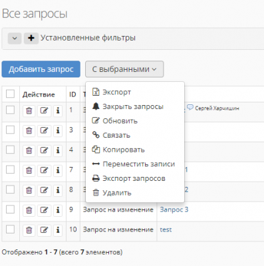Show info for request ID 4
The width and height of the screenshot is (264, 266).
coord(58,150)
